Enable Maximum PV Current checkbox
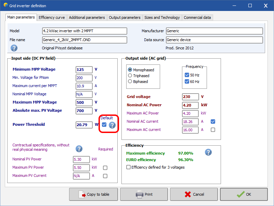 pos(105,176)
